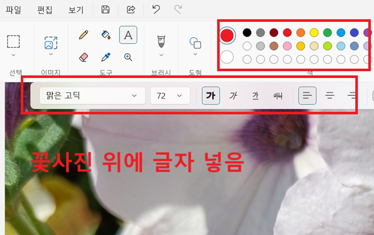Open the 편집 menu

[45, 10]
